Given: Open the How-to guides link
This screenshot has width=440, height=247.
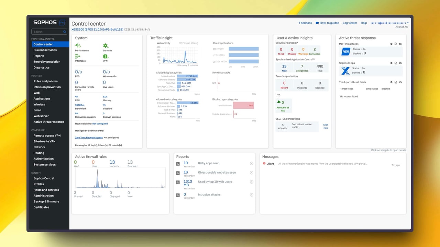Looking at the screenshot, I should 329,23.
